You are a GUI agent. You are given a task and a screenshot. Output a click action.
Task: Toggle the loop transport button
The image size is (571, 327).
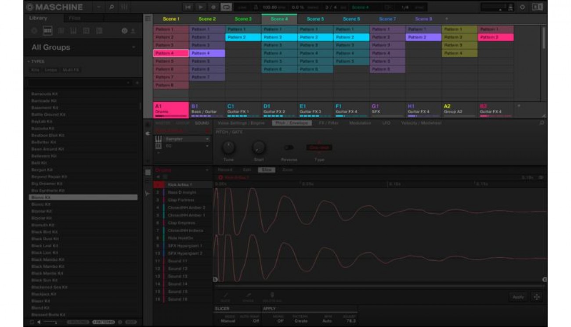pyautogui.click(x=226, y=7)
